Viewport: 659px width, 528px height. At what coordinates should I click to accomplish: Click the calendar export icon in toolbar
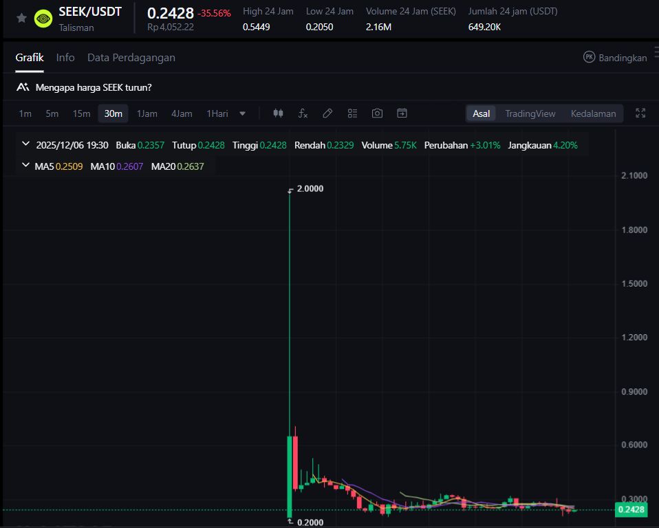[402, 113]
